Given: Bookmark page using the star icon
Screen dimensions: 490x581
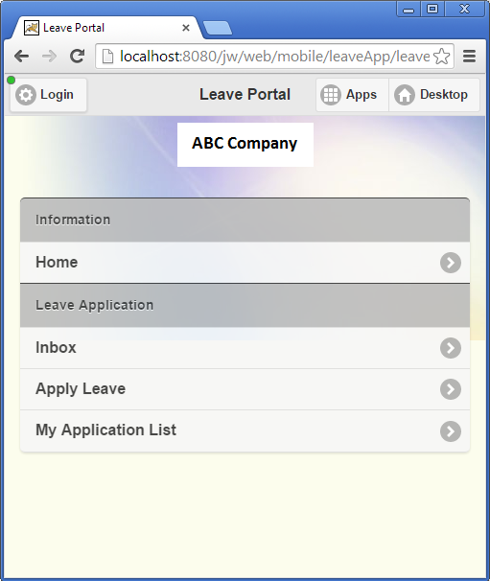Looking at the screenshot, I should click(x=441, y=57).
